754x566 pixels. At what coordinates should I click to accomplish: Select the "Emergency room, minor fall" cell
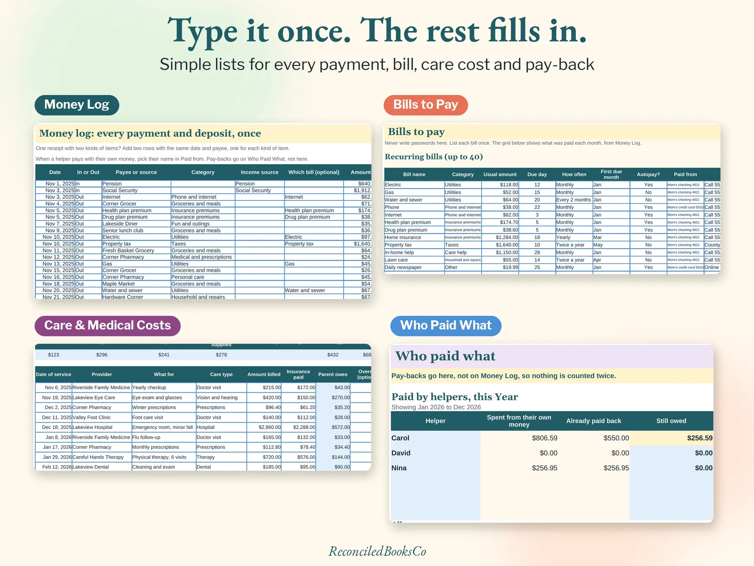click(x=164, y=427)
